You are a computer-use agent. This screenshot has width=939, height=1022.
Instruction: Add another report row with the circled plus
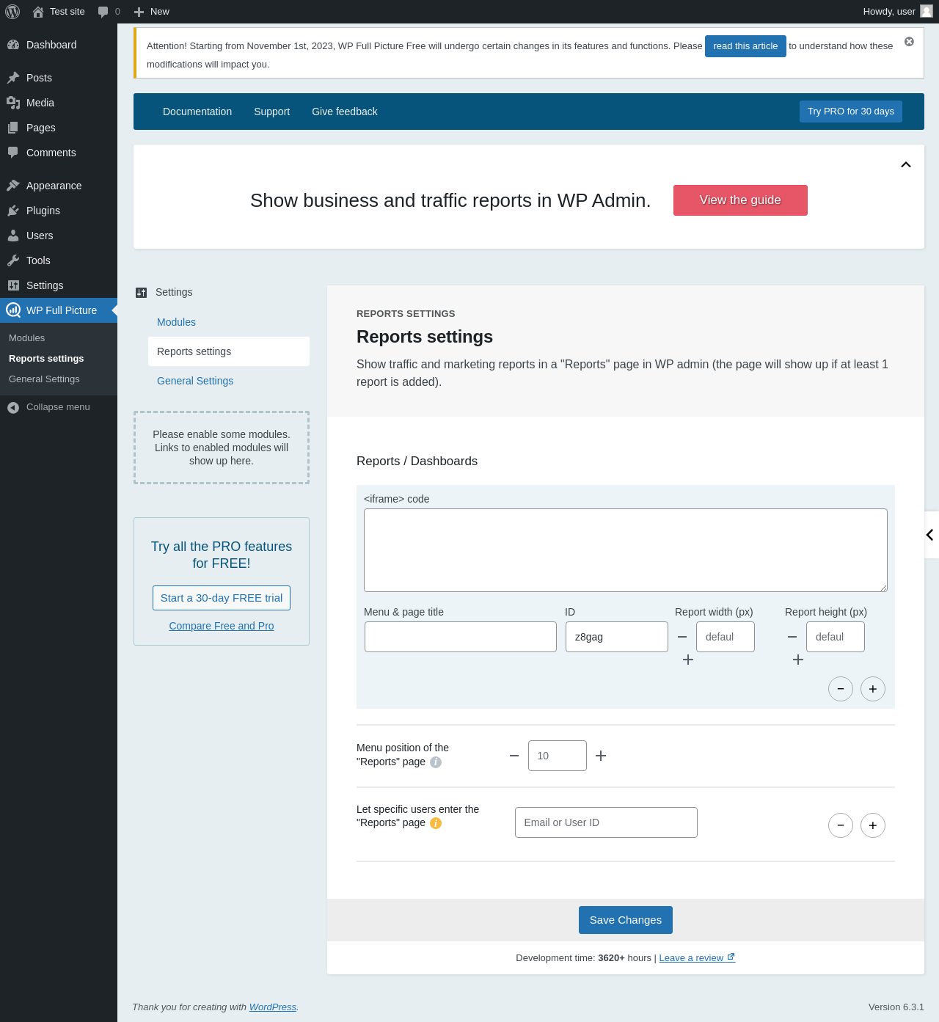coord(873,689)
